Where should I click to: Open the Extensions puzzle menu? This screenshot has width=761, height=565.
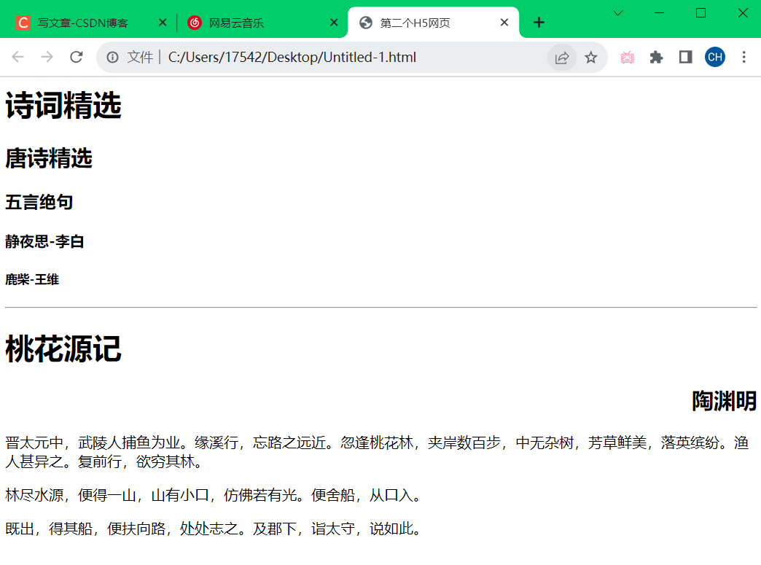tap(656, 58)
